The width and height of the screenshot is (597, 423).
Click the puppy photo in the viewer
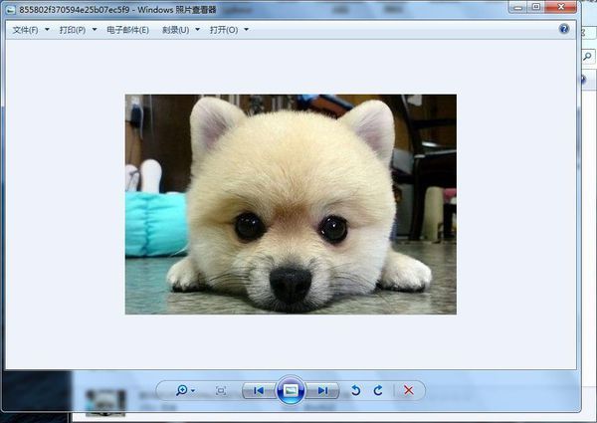point(290,204)
